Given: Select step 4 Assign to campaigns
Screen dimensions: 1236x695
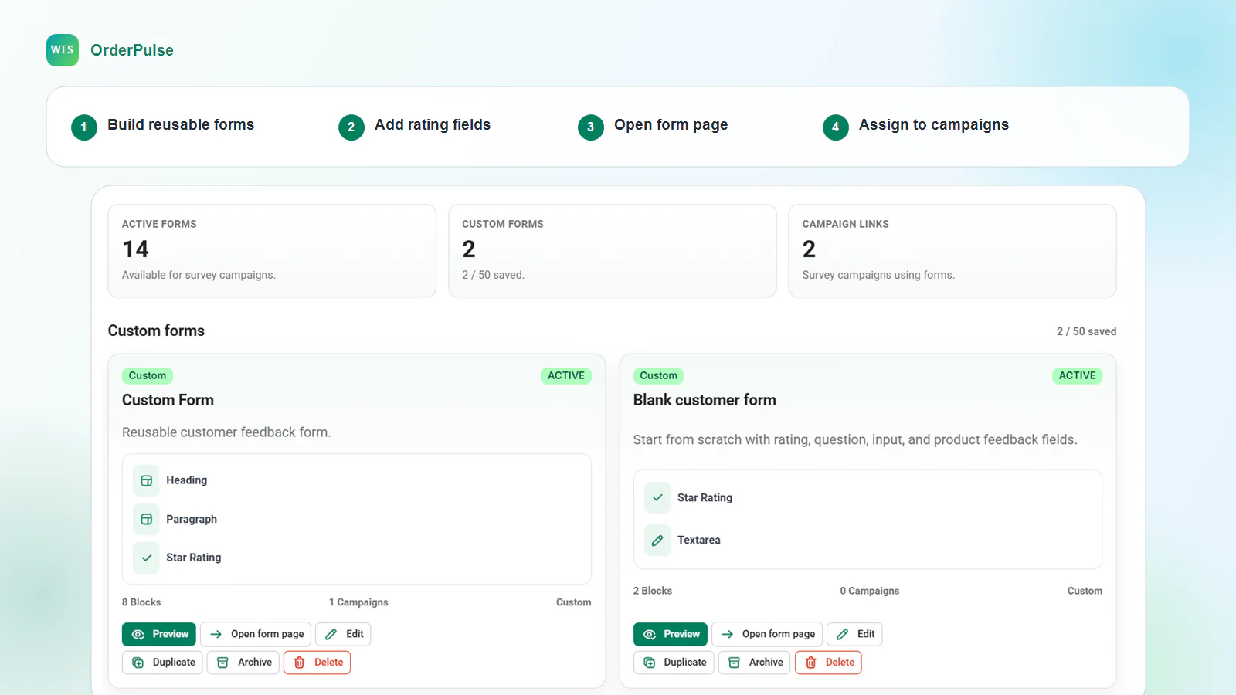Looking at the screenshot, I should coord(916,126).
